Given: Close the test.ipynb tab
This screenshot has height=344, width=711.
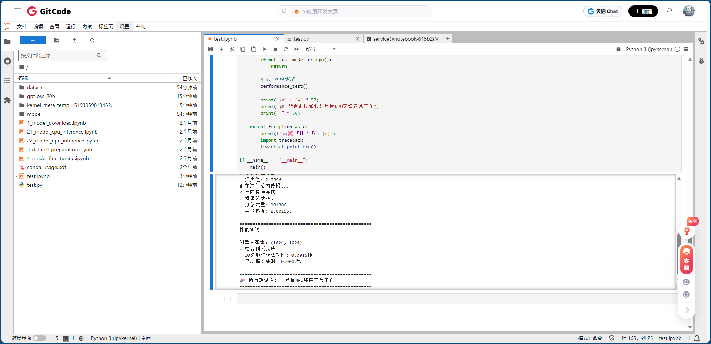Looking at the screenshot, I should click(278, 39).
